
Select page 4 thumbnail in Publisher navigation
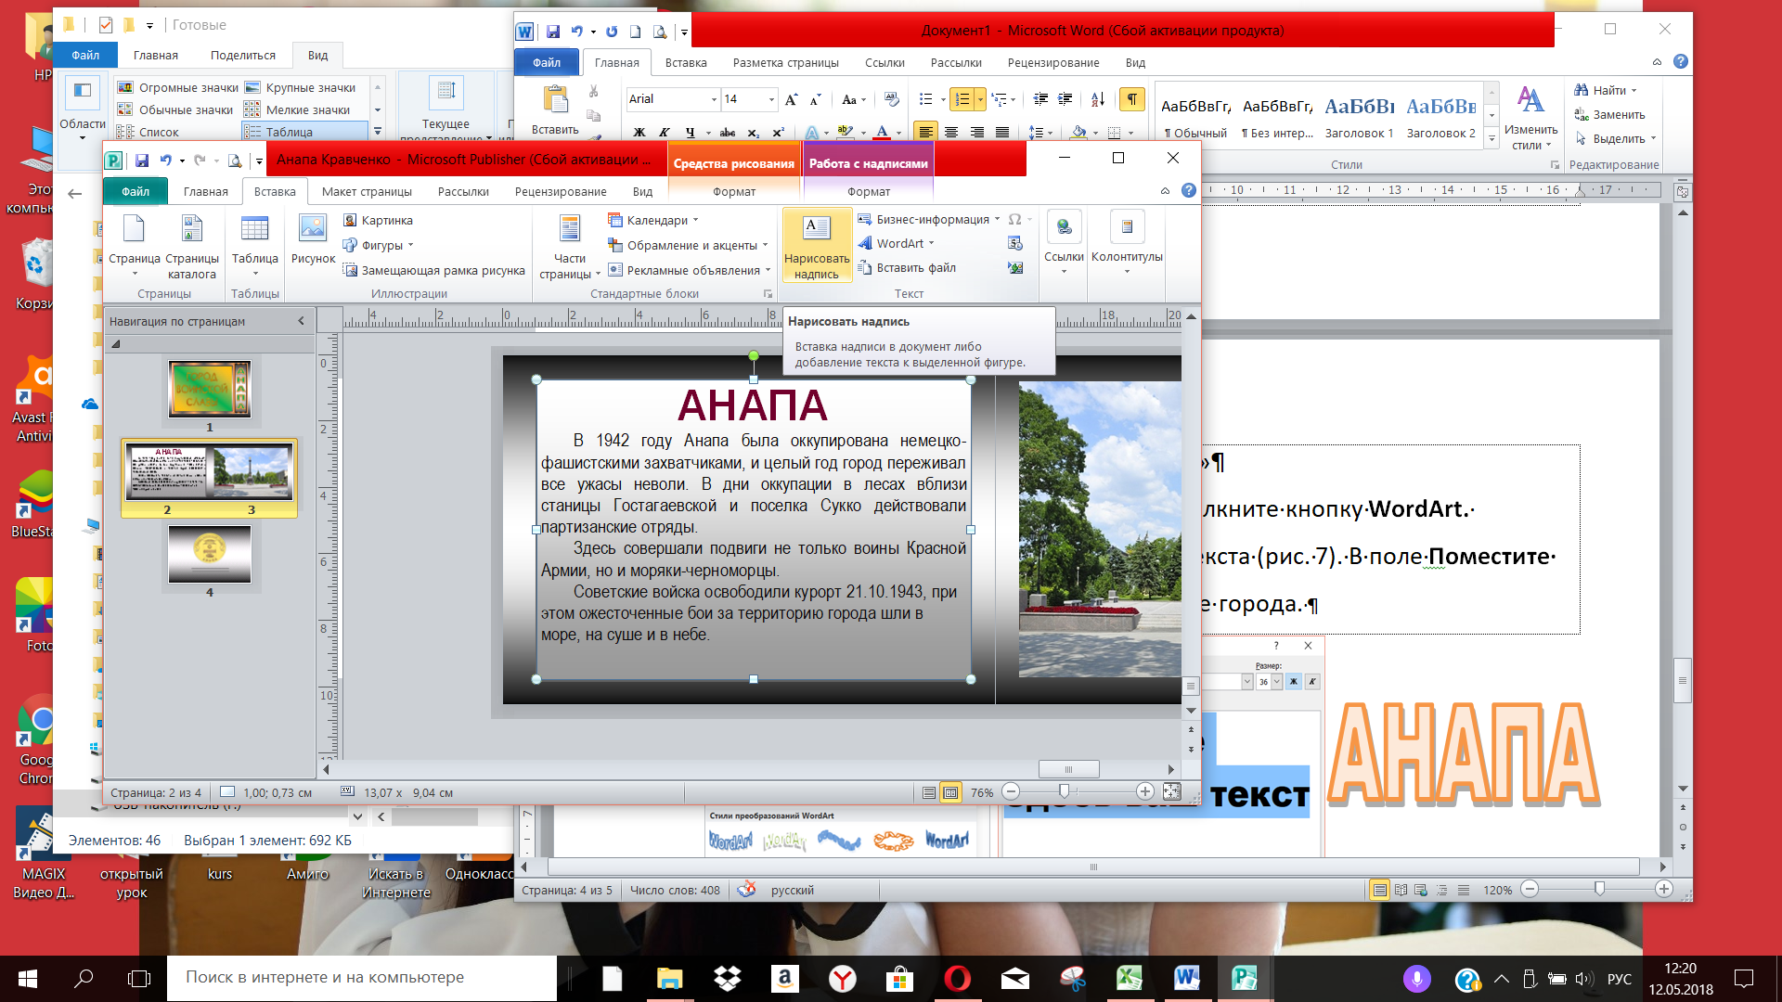[x=210, y=554]
